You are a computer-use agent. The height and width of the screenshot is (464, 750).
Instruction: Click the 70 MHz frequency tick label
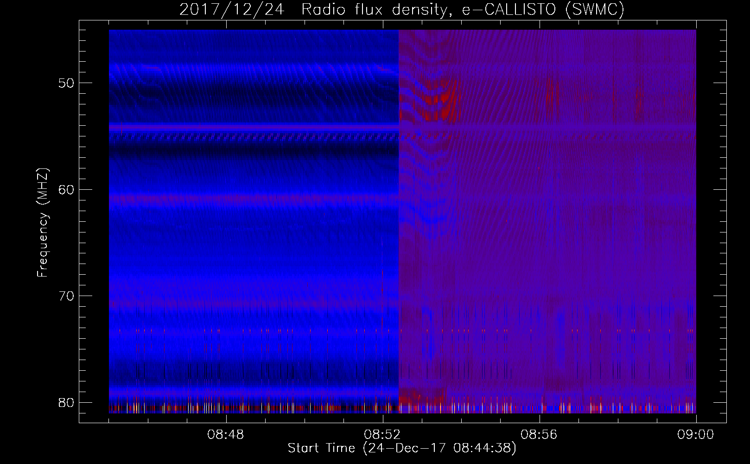point(67,296)
